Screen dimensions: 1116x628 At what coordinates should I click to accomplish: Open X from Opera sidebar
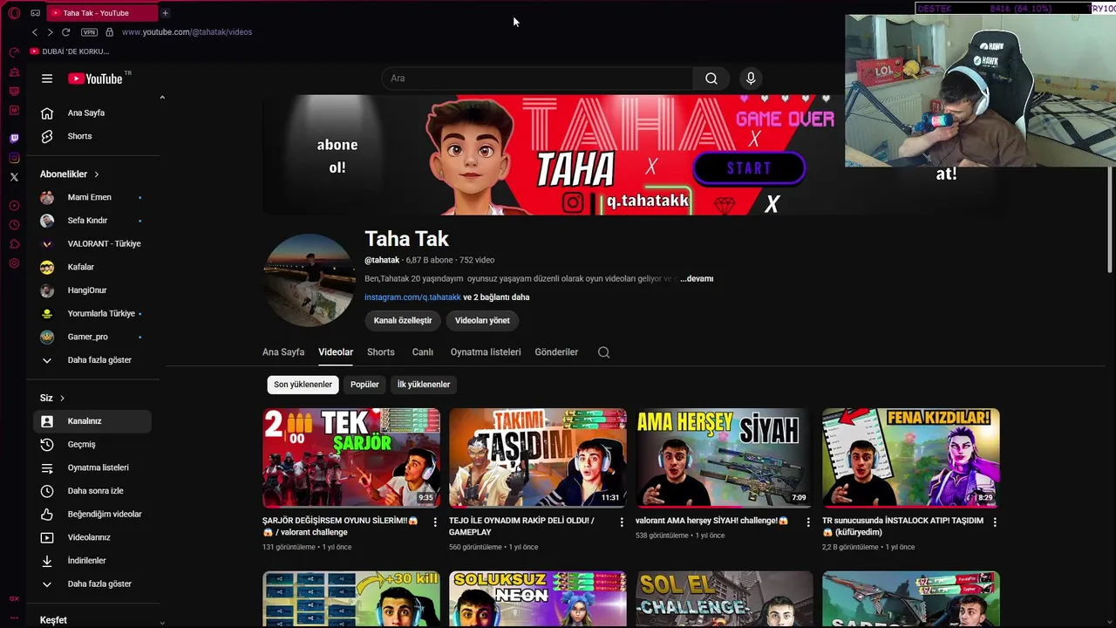(14, 177)
